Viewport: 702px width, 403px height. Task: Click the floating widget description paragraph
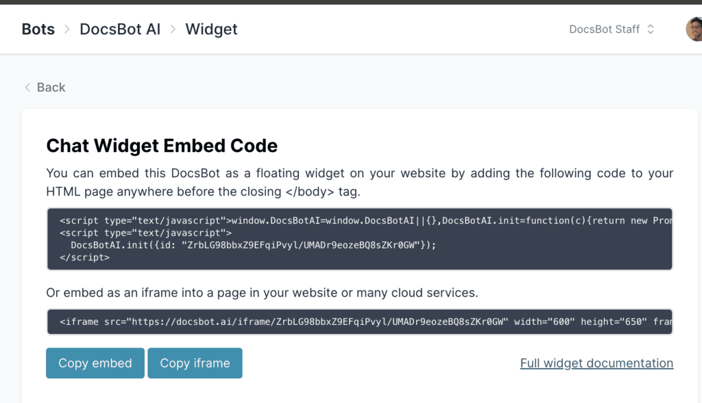pyautogui.click(x=359, y=183)
